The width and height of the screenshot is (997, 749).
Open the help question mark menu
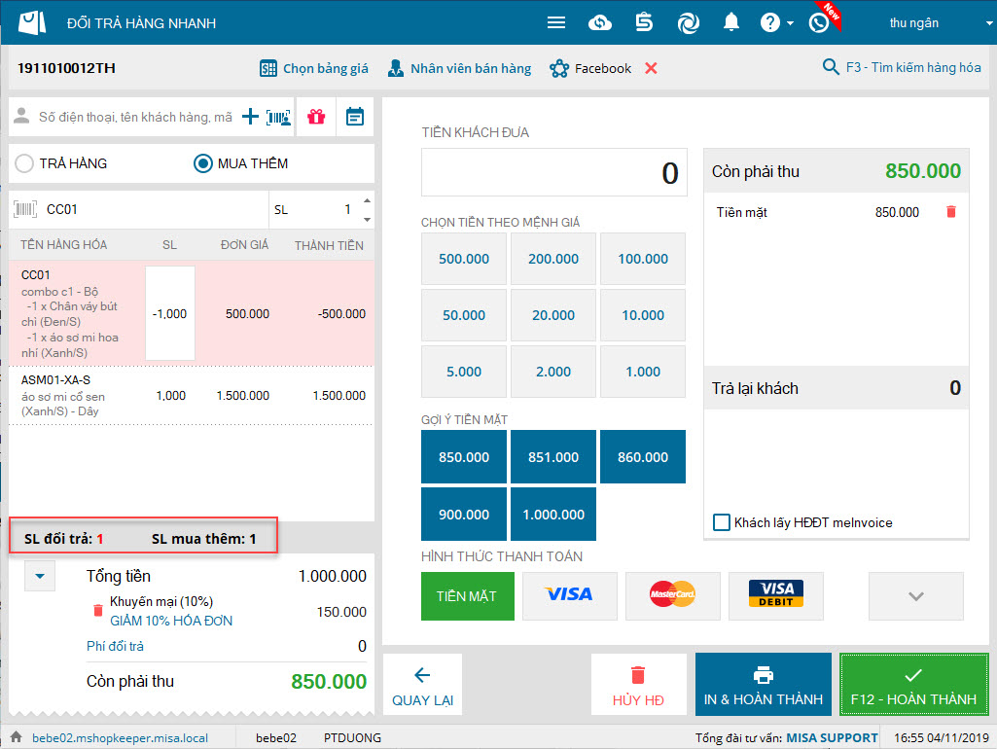point(776,23)
